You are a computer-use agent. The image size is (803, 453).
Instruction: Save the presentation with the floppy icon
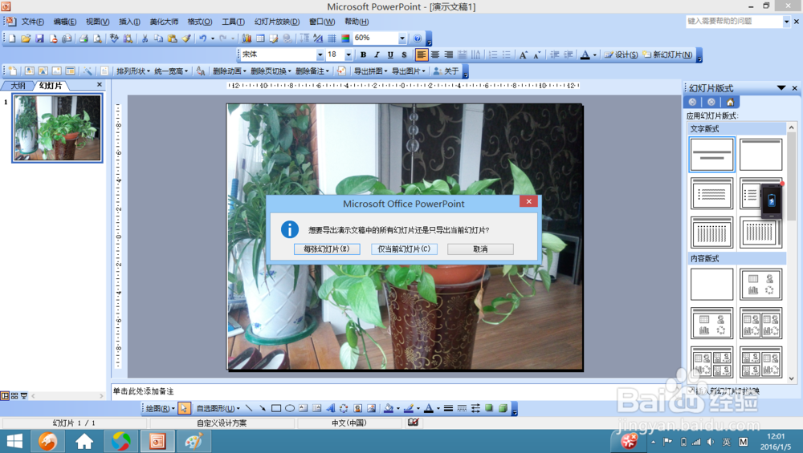coord(39,38)
